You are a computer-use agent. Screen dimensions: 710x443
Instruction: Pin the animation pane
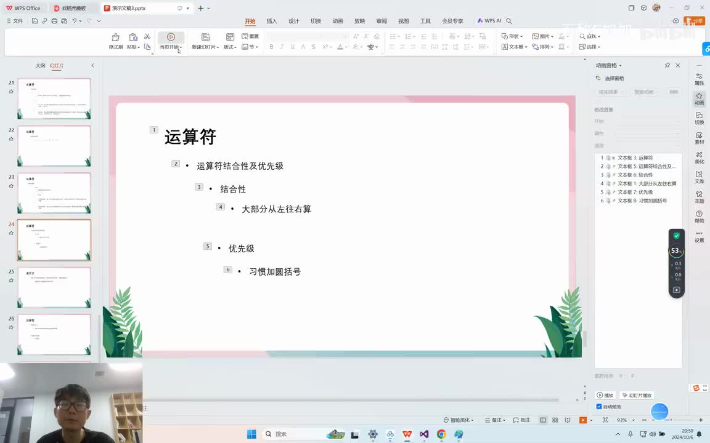(x=667, y=65)
